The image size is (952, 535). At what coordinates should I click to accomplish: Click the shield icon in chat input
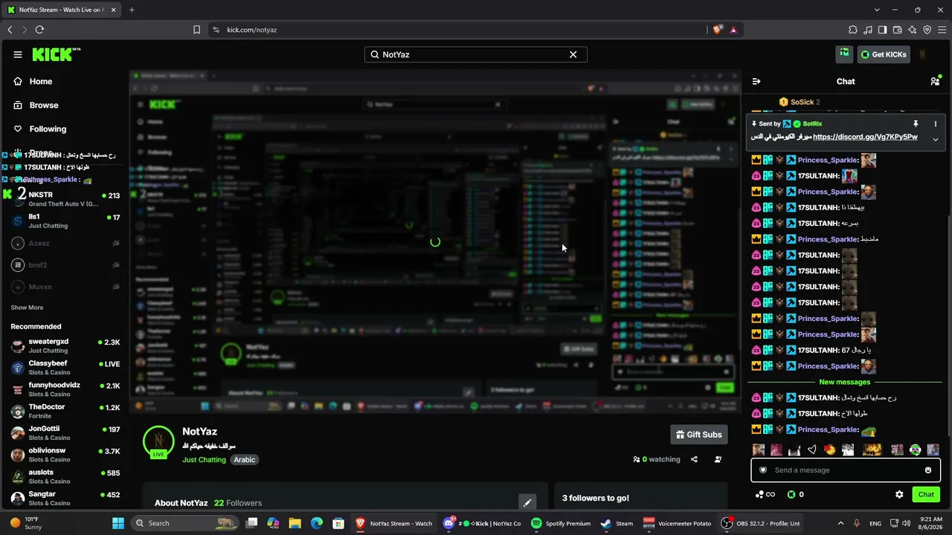(x=762, y=470)
